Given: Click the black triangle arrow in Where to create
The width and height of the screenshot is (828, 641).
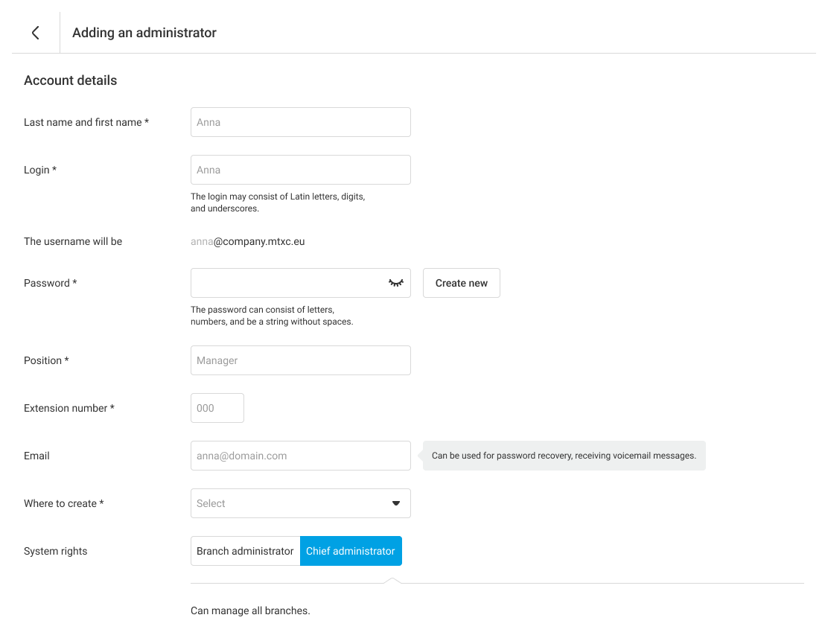Looking at the screenshot, I should [x=396, y=503].
